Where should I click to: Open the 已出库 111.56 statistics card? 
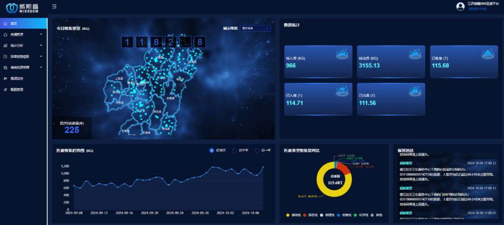[391, 99]
